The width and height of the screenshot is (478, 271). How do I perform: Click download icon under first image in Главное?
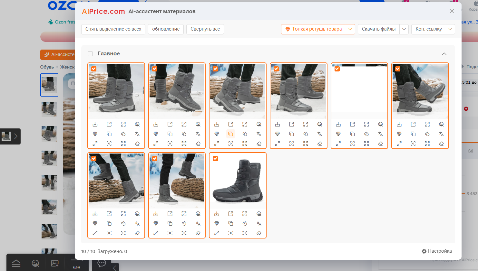pos(95,124)
